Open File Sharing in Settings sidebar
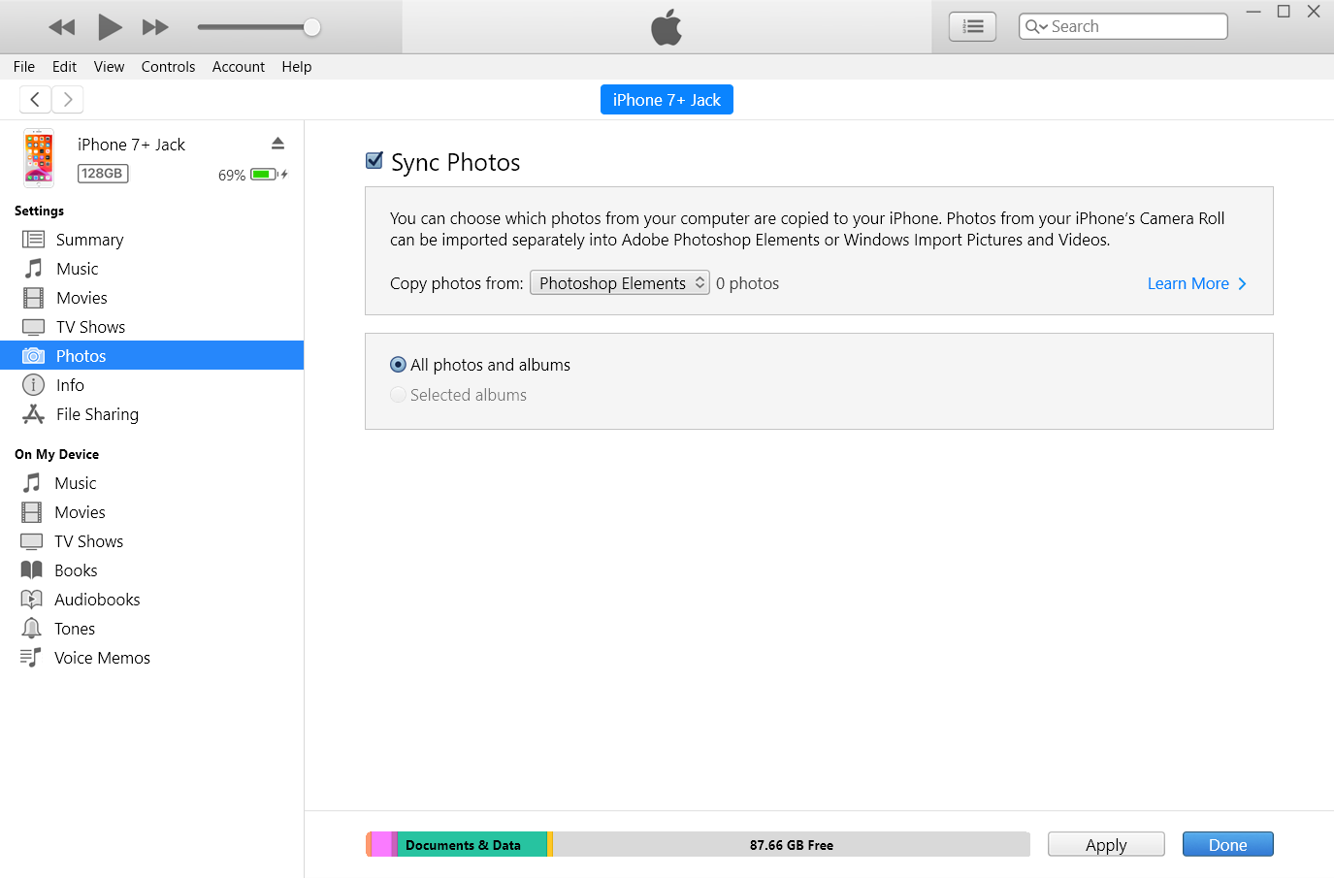This screenshot has height=878, width=1334. [97, 414]
